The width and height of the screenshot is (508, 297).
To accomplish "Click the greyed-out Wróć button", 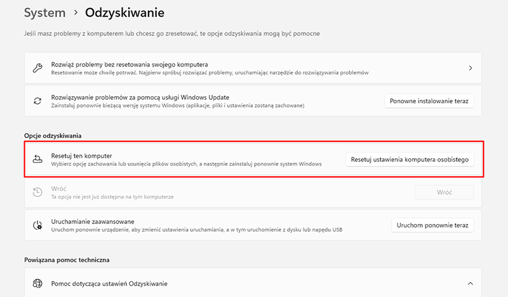I will pyautogui.click(x=444, y=192).
